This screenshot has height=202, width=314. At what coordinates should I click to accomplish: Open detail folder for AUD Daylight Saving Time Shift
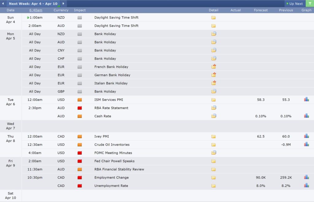[213, 26]
